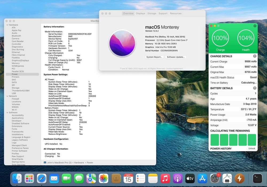The width and height of the screenshot is (267, 187).
Task: Open help for Charge Details section
Action: tap(255, 56)
